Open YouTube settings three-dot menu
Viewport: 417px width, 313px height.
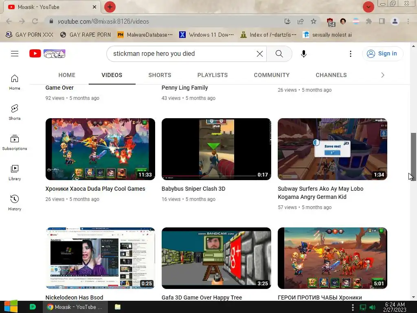pyautogui.click(x=351, y=53)
